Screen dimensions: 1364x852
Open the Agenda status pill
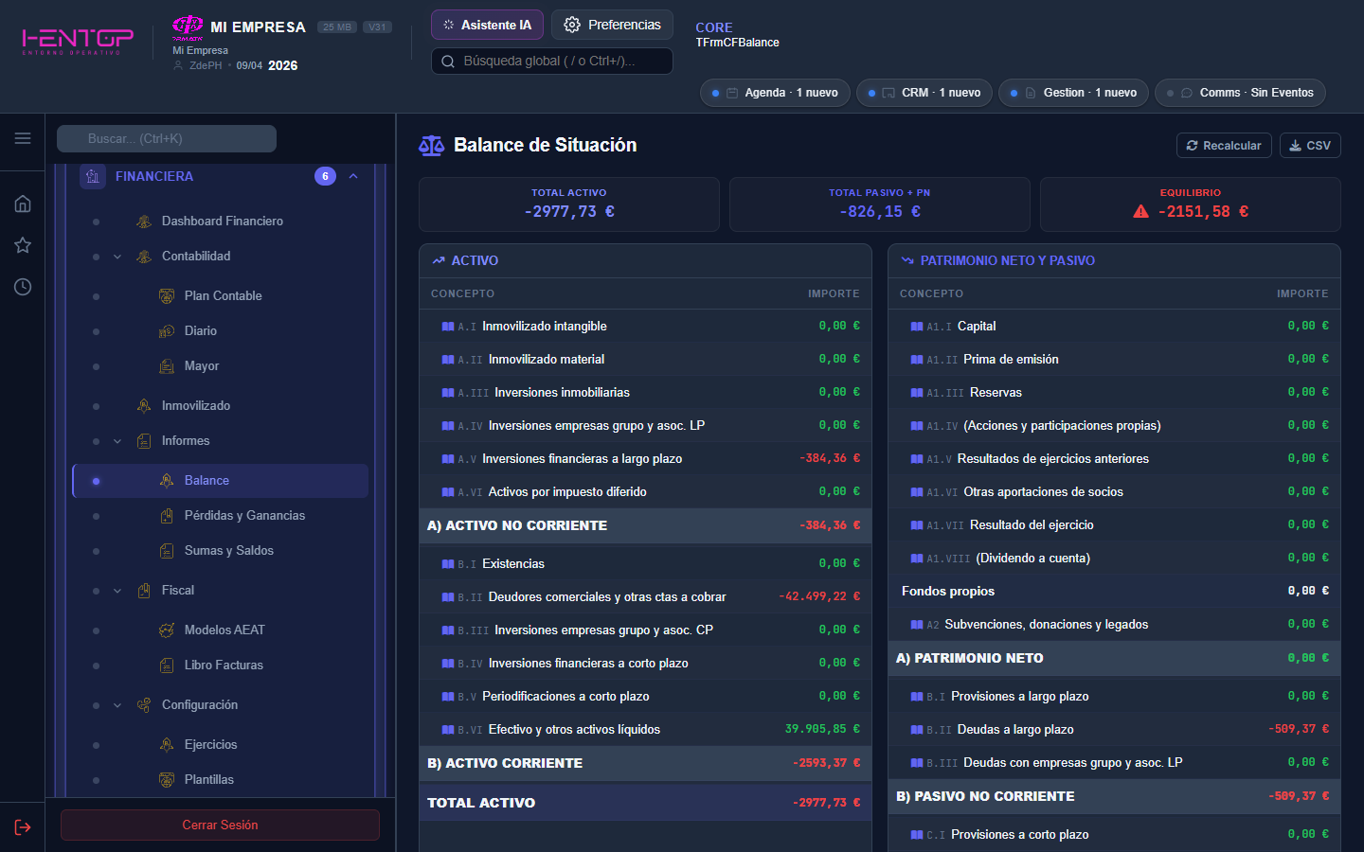pyautogui.click(x=776, y=93)
